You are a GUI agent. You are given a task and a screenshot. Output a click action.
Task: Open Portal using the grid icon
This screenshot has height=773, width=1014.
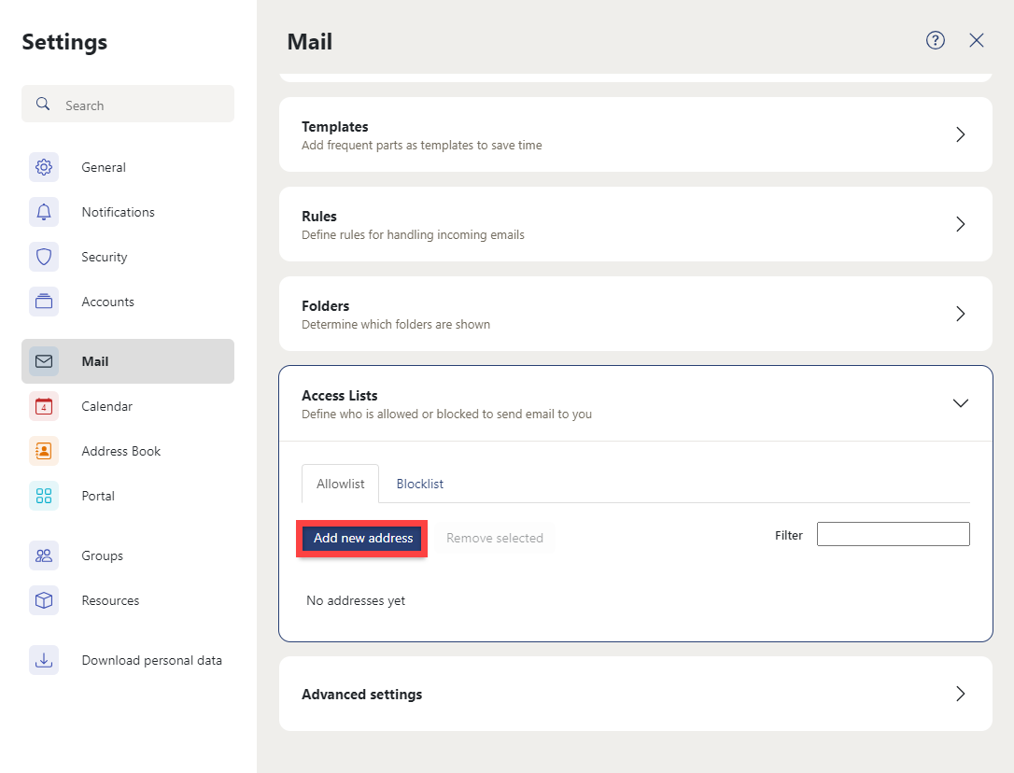point(44,496)
